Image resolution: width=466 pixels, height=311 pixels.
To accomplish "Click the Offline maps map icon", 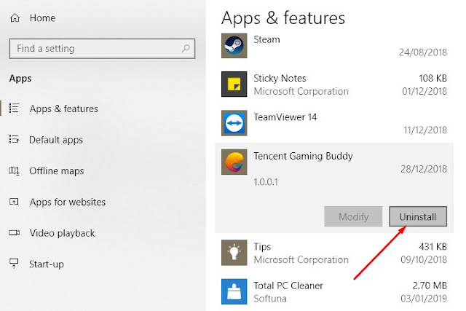I will click(x=14, y=170).
